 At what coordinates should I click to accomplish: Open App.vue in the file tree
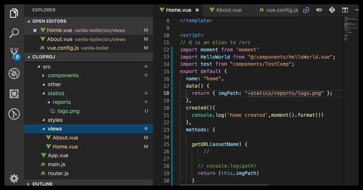coord(89,155)
